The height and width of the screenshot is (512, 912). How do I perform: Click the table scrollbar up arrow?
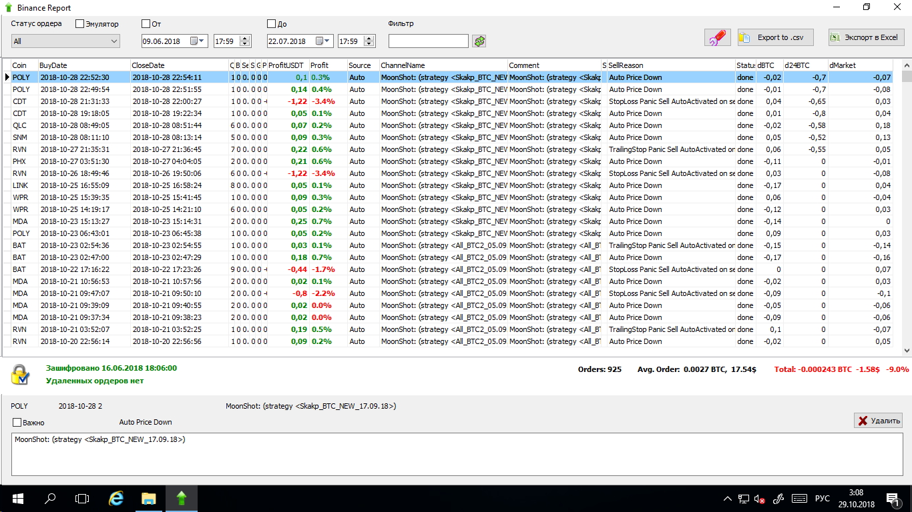click(x=907, y=66)
